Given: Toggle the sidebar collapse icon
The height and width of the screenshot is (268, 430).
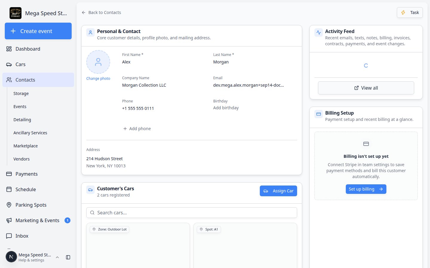Looking at the screenshot, I should coord(68,257).
